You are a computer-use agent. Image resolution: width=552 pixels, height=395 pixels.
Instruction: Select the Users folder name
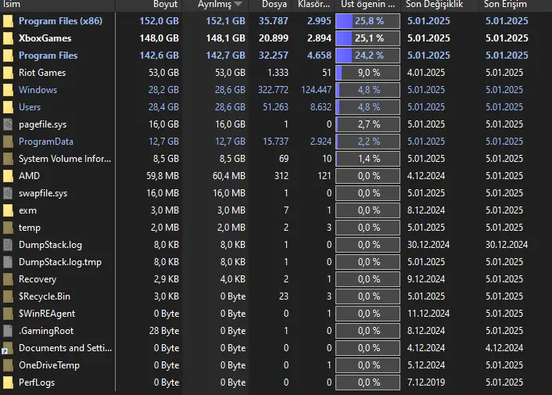pyautogui.click(x=30, y=107)
